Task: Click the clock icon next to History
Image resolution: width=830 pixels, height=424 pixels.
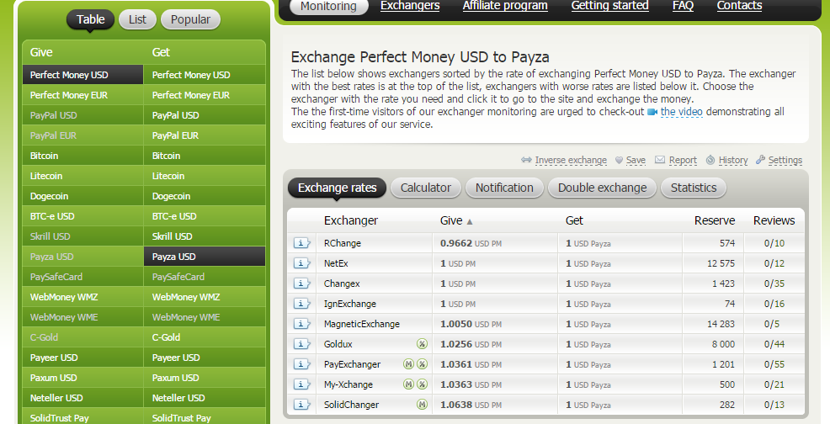Action: click(710, 160)
